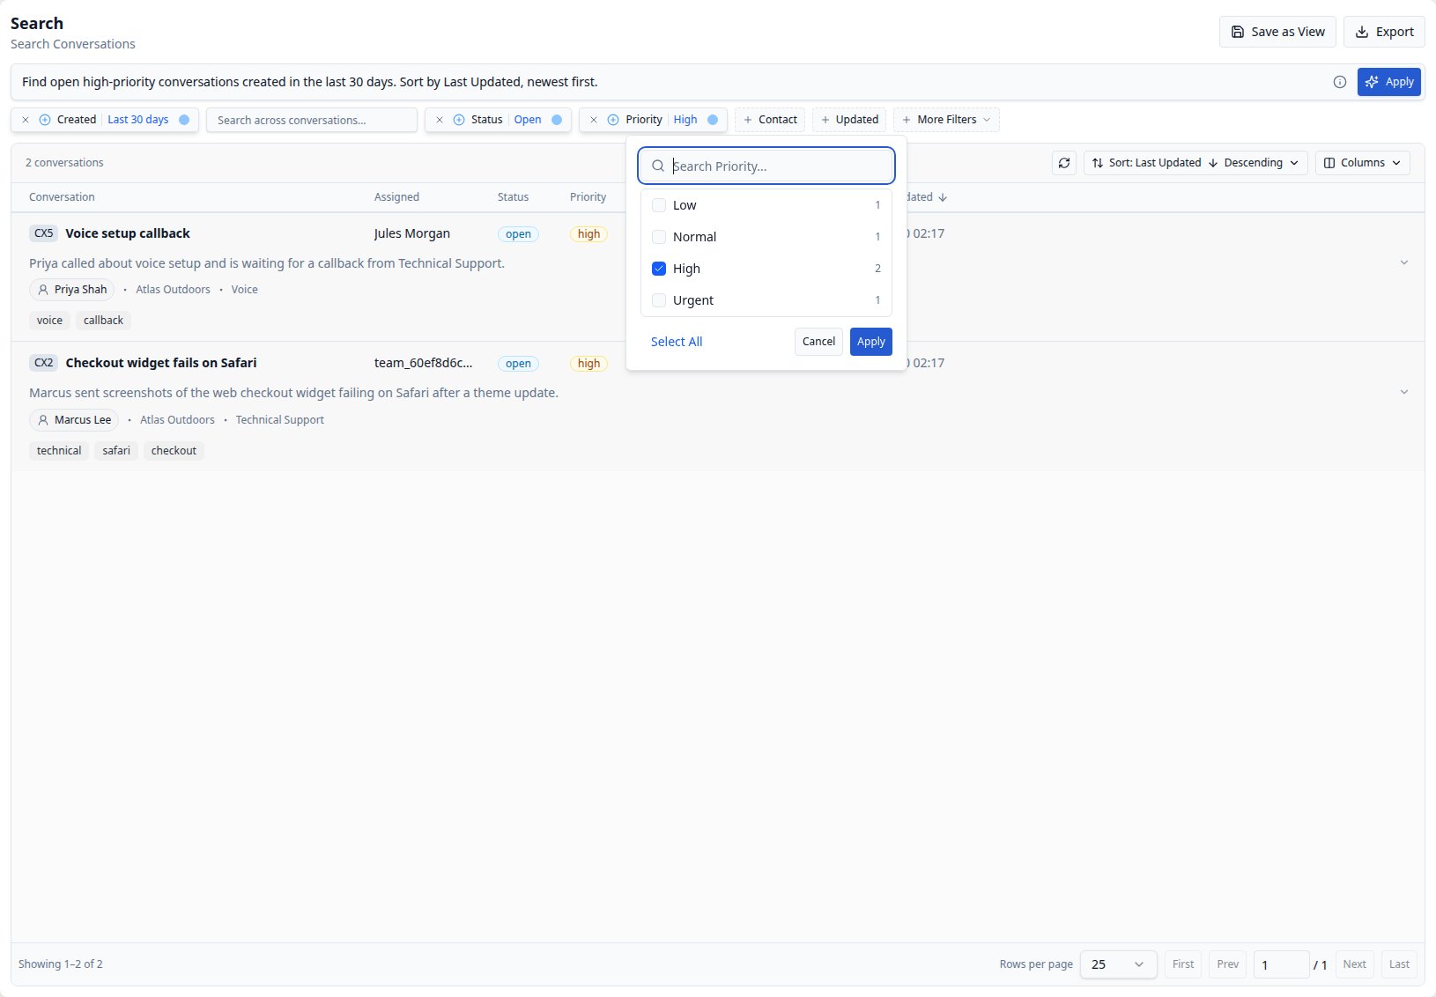Screen dimensions: 1436x997
Task: Apply the priority filter selection
Action: tap(871, 342)
